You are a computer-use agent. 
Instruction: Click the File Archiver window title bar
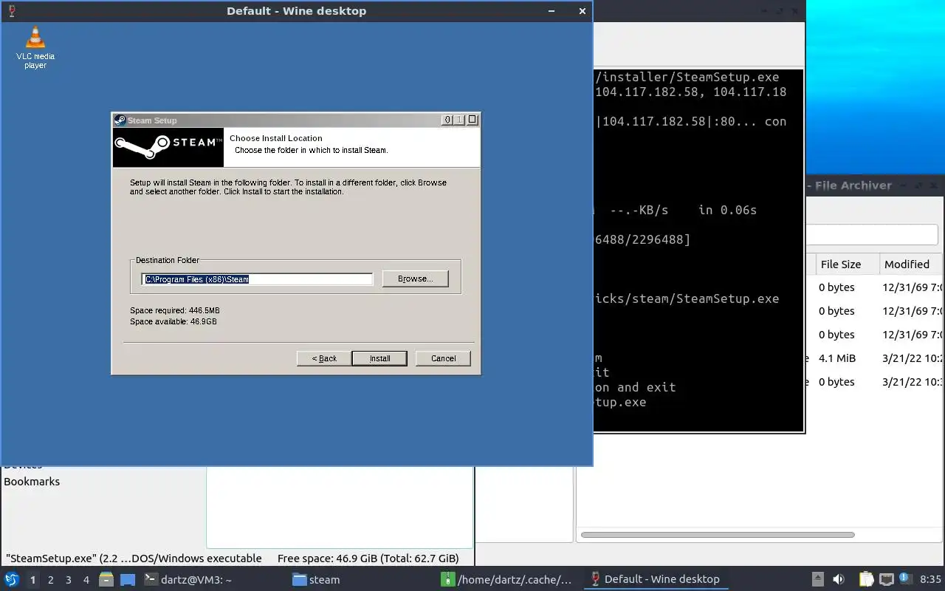click(x=875, y=185)
